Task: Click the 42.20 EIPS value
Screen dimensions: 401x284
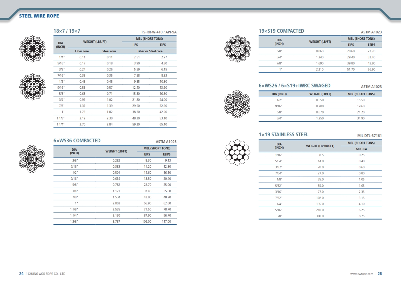Action: [x=163, y=112]
